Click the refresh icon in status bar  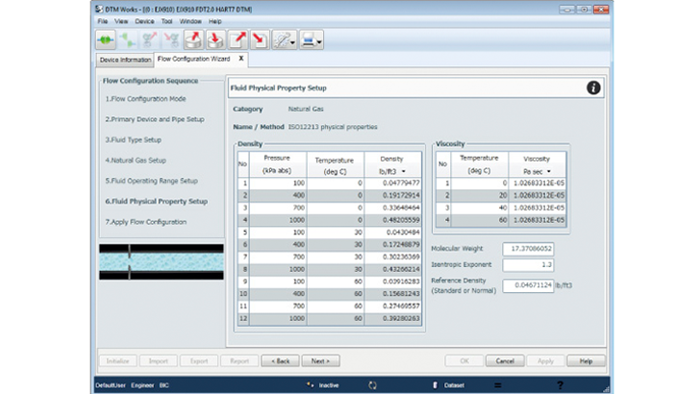(372, 384)
